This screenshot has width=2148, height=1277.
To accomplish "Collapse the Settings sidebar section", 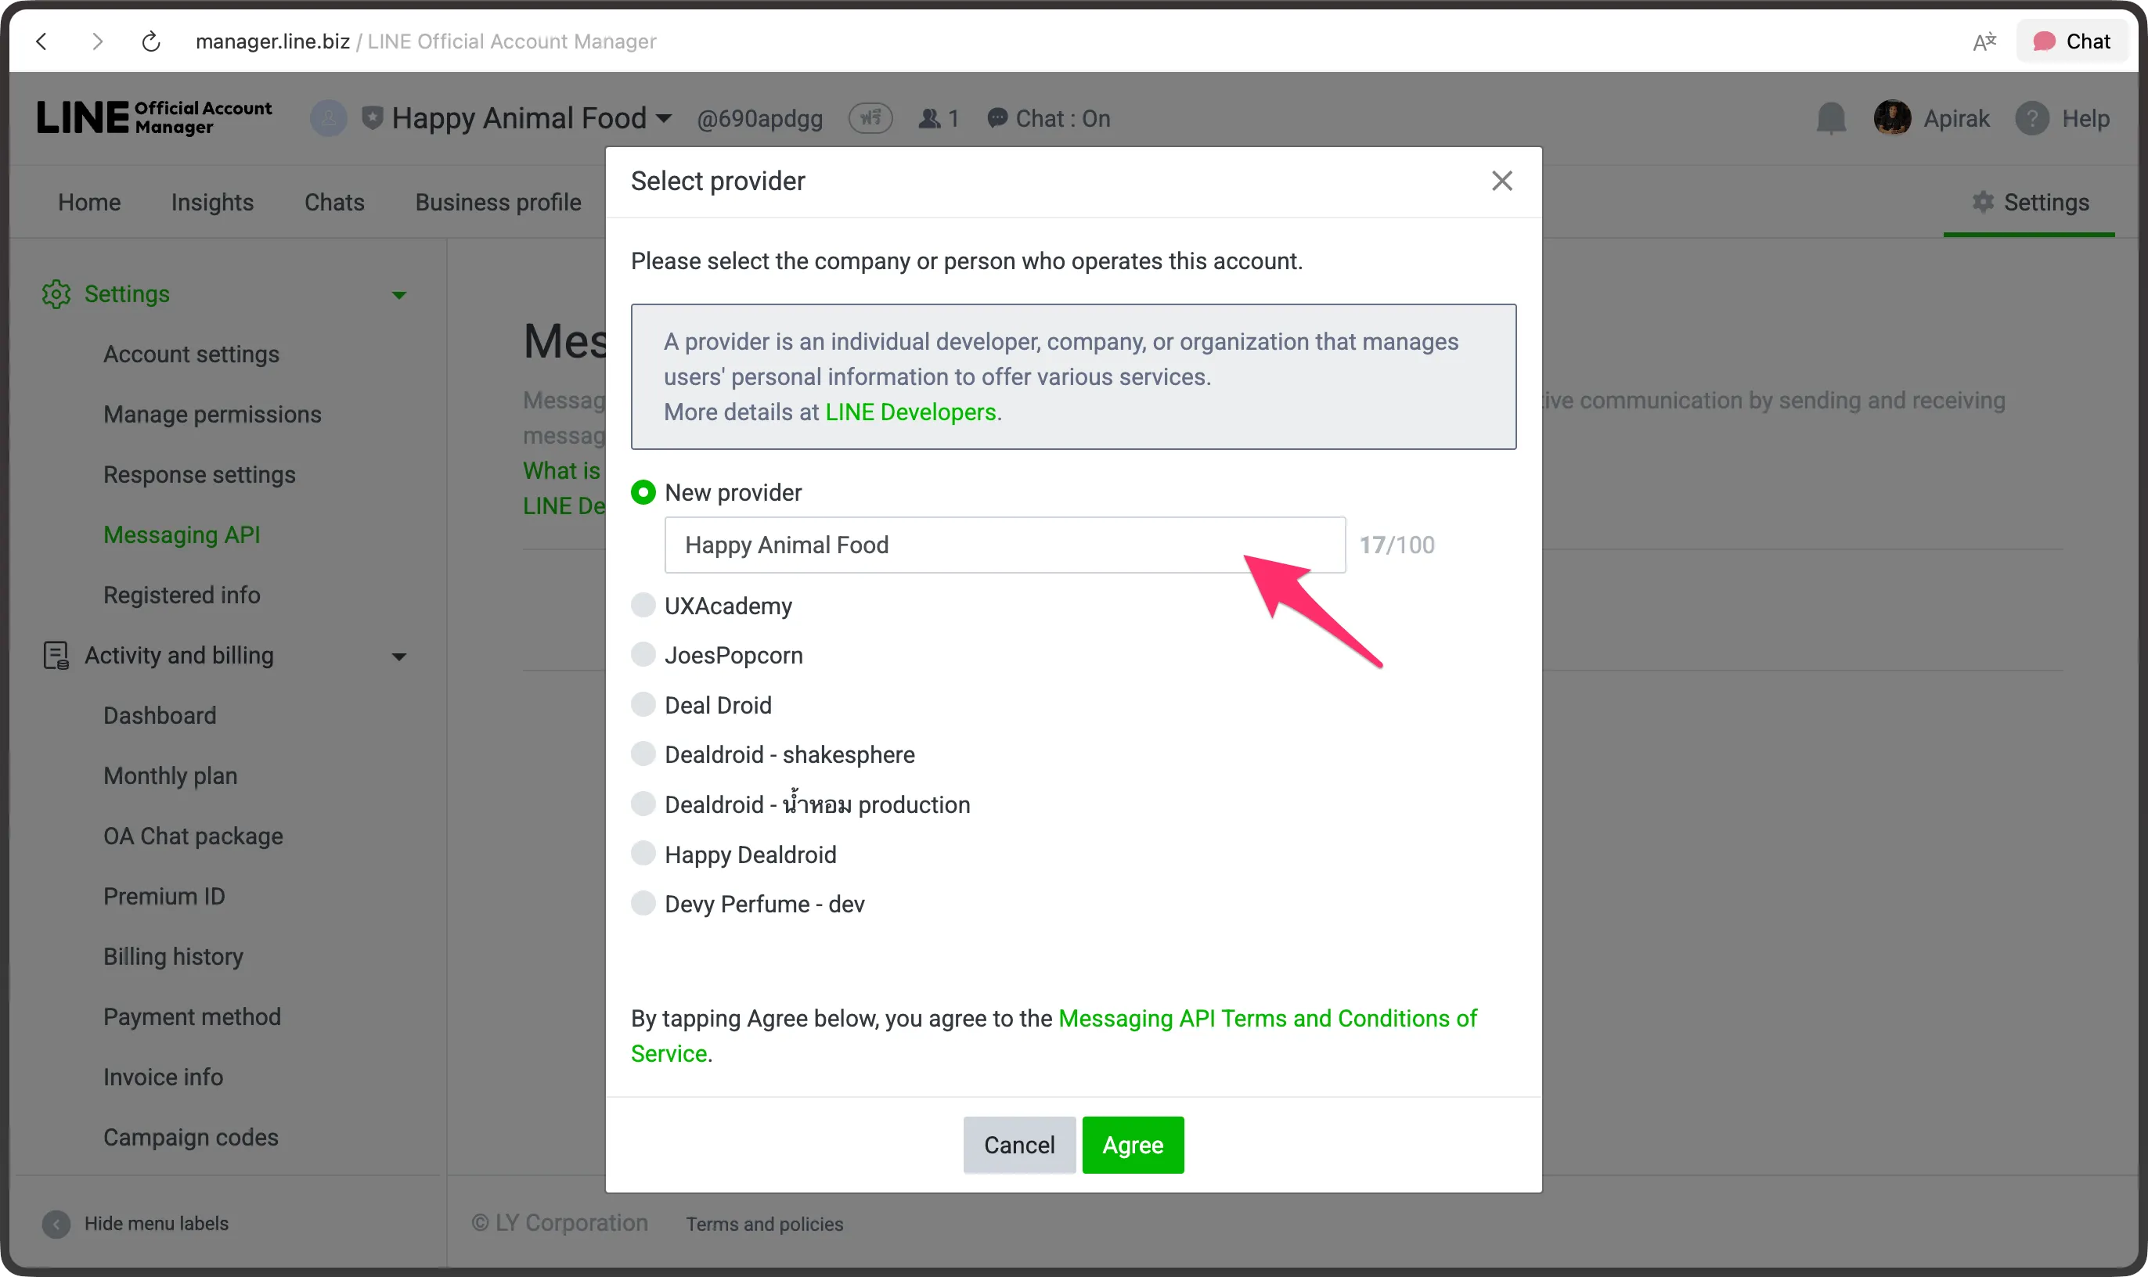I will [x=398, y=294].
